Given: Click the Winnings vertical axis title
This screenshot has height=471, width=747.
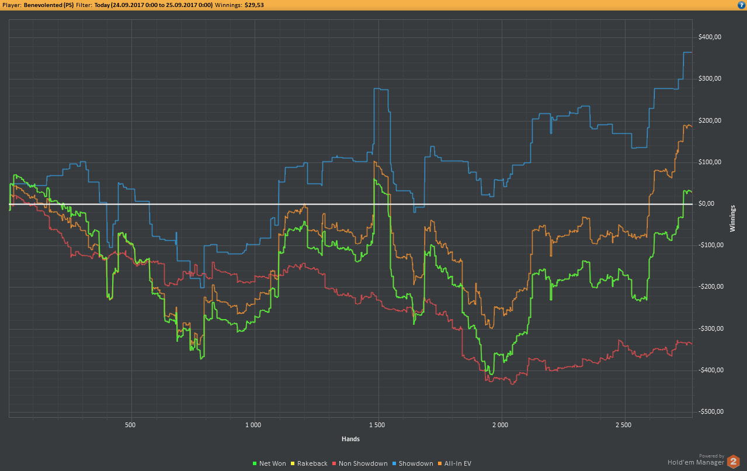Looking at the screenshot, I should coord(732,219).
